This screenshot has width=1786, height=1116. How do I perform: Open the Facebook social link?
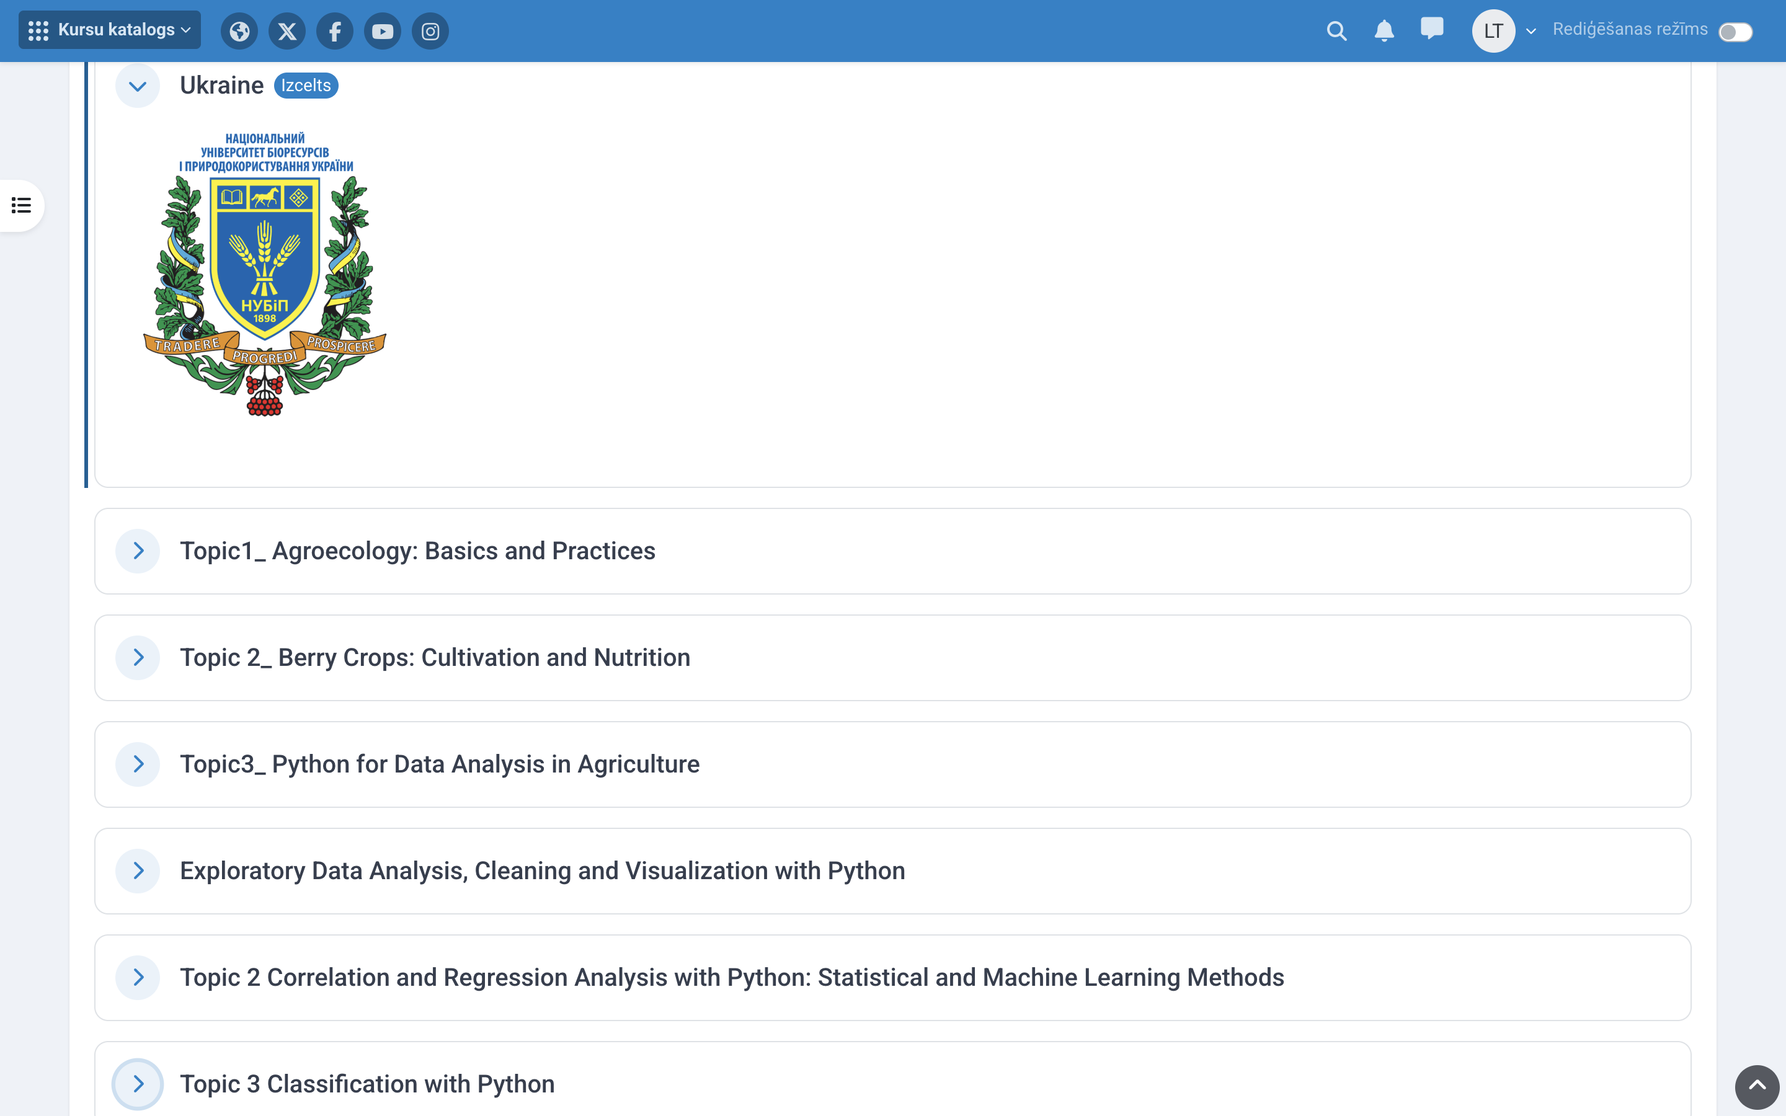334,31
